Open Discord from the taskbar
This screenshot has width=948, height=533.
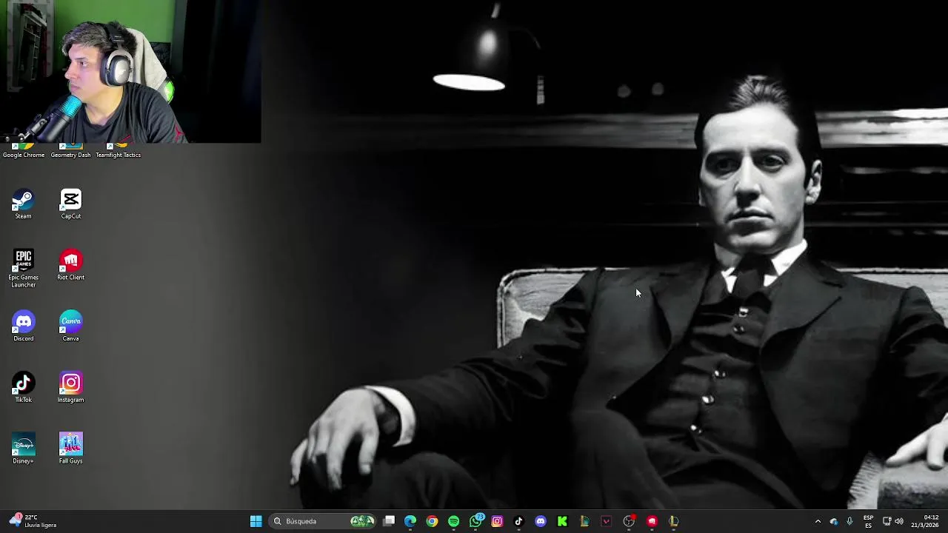pyautogui.click(x=541, y=521)
